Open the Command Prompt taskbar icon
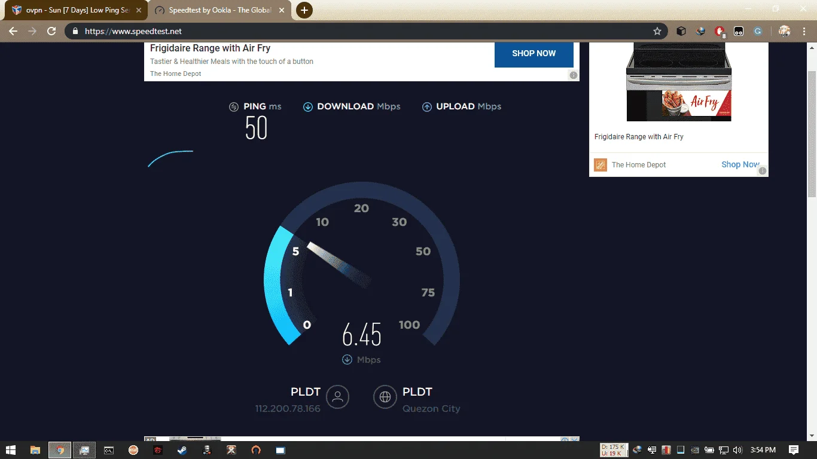This screenshot has width=817, height=459. click(x=109, y=450)
